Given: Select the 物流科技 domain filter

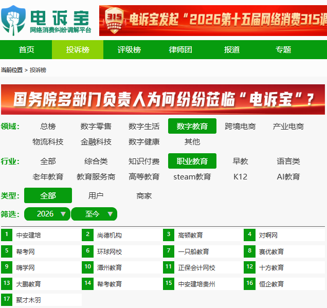Looking at the screenshot, I should pyautogui.click(x=48, y=142).
